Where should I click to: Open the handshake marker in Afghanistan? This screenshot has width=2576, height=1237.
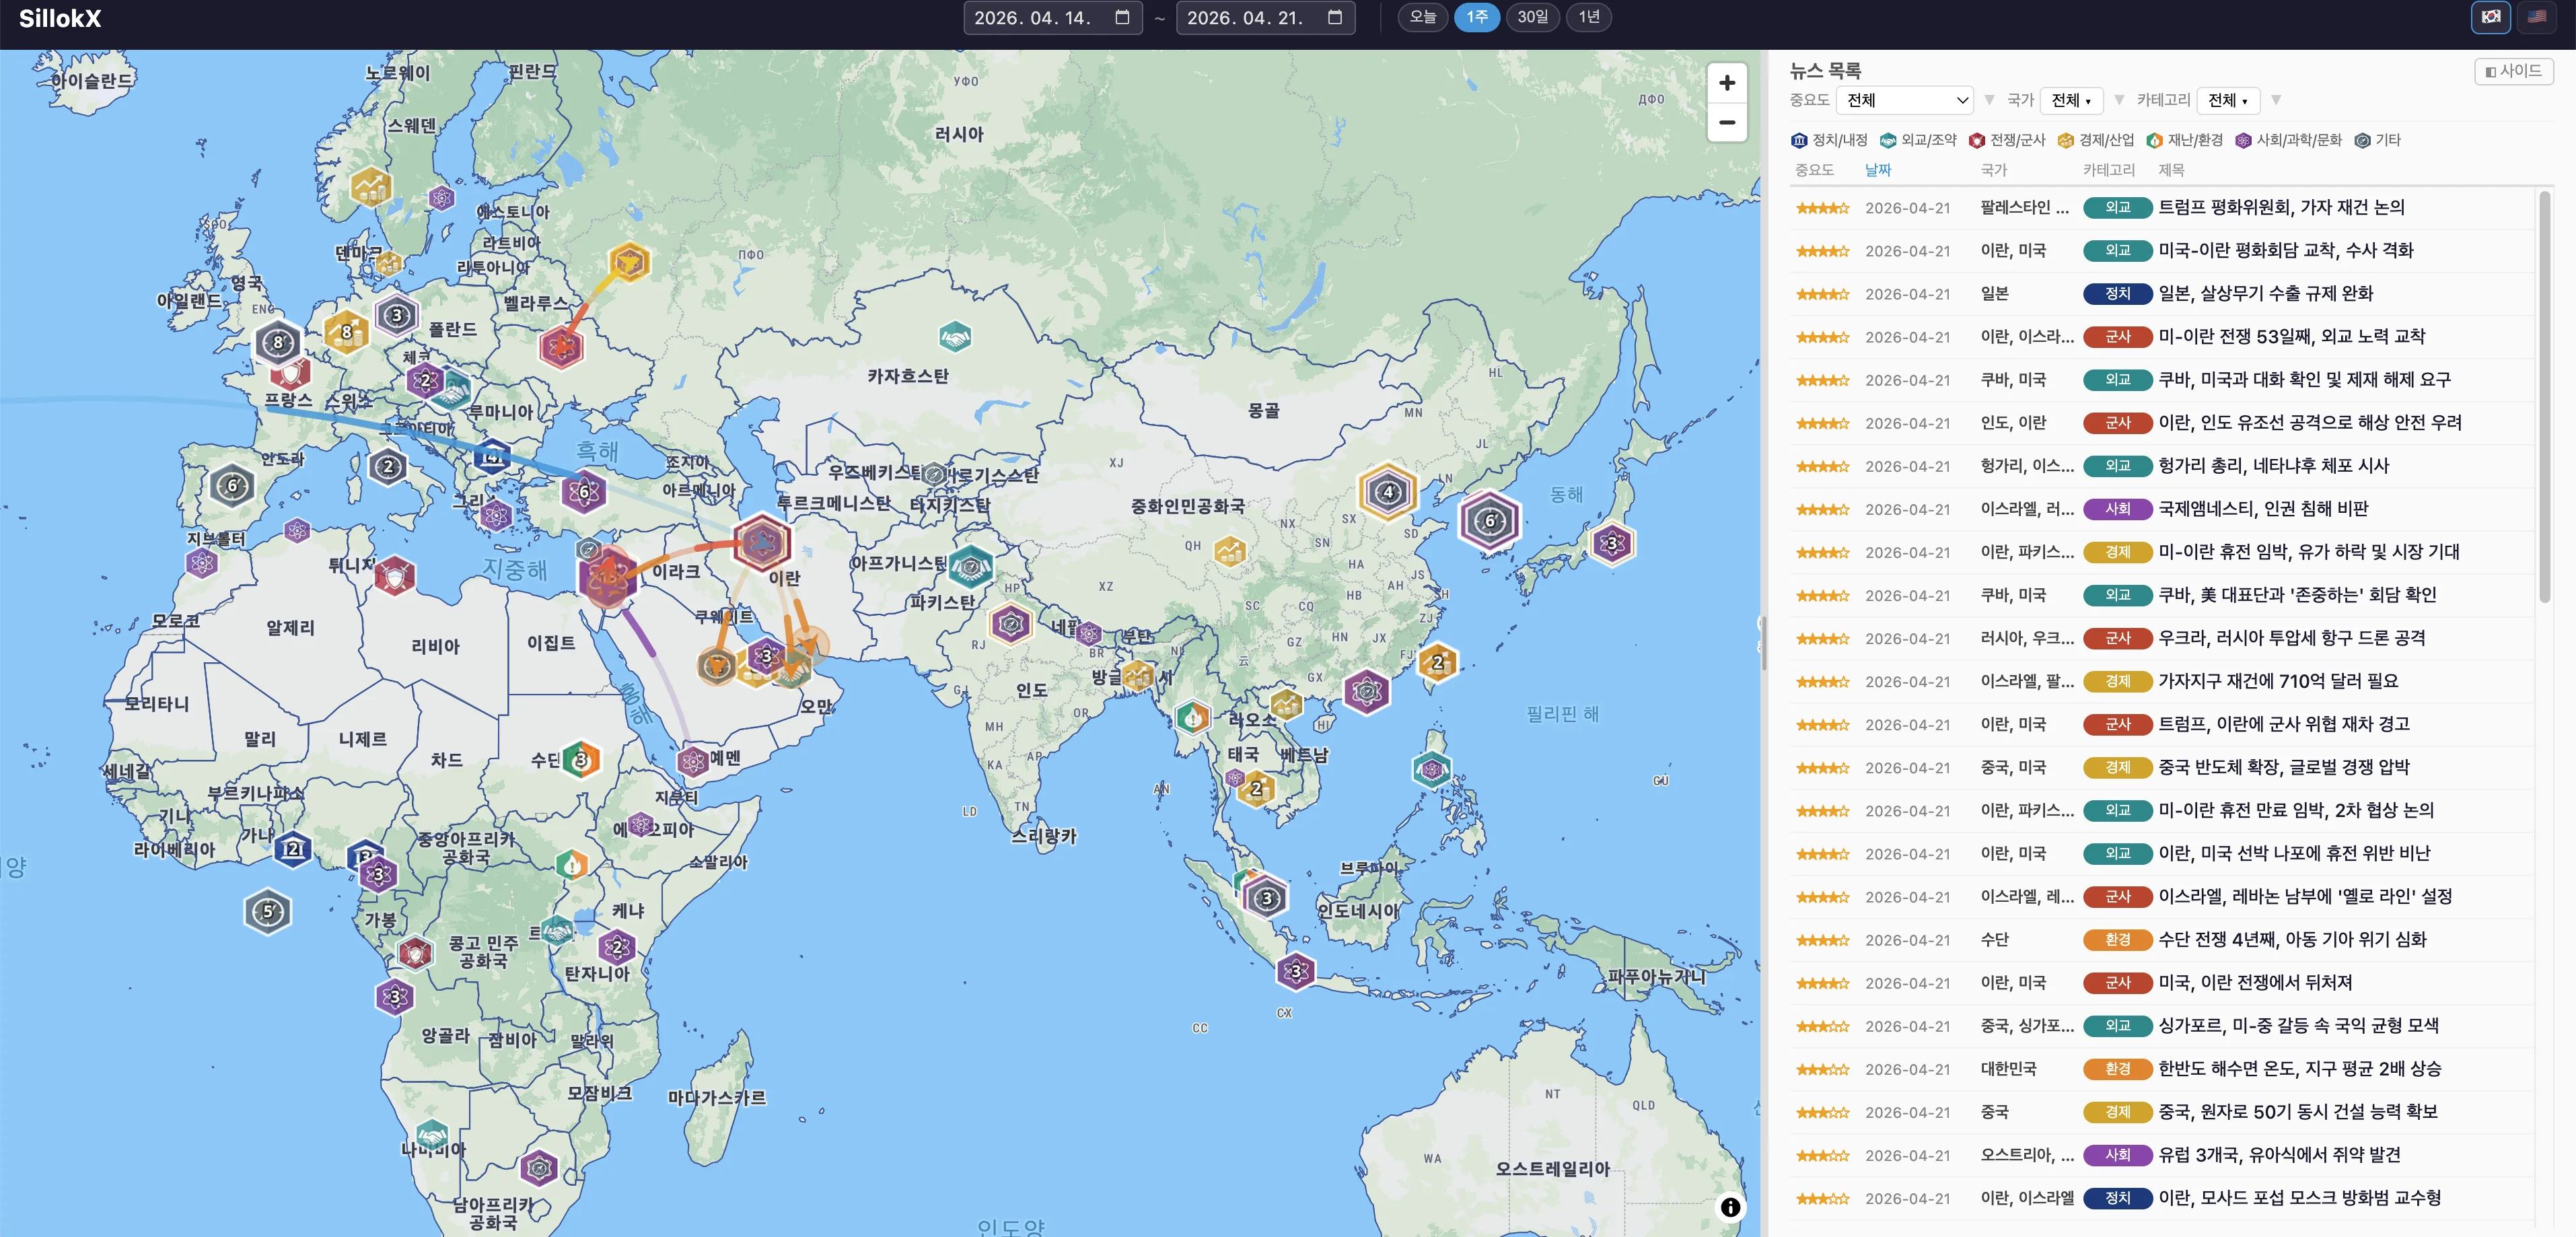[970, 567]
